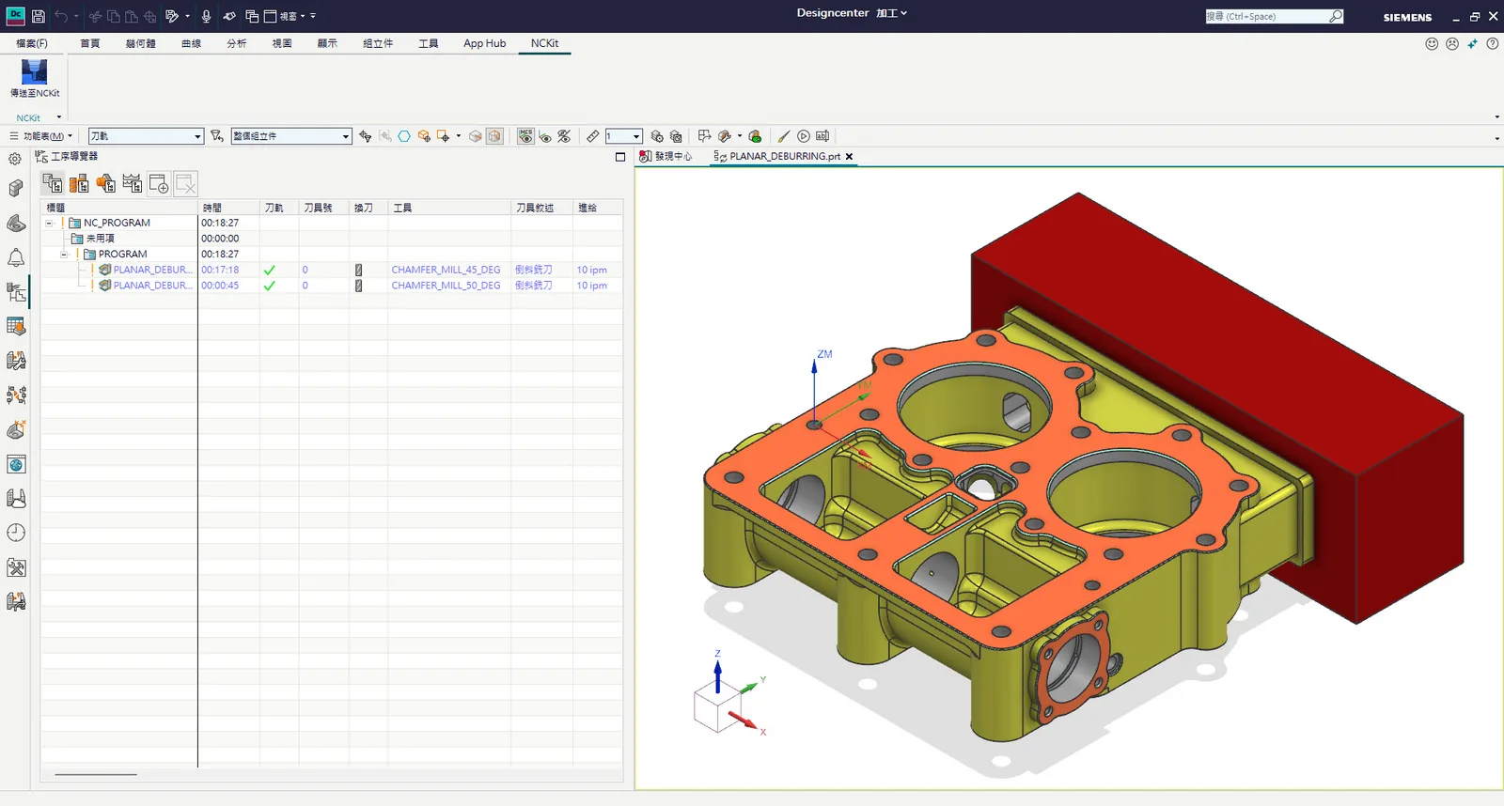Switch to the App Hub ribbon tab

(484, 43)
